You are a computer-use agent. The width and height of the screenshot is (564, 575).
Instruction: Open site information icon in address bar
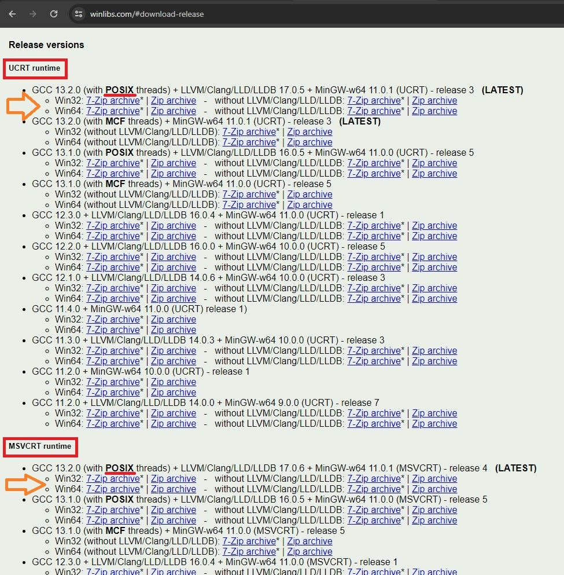tap(78, 14)
